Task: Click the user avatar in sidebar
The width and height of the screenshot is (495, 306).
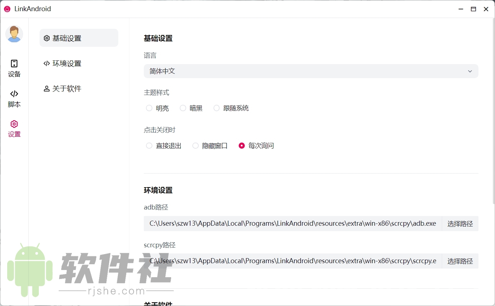Action: coord(14,34)
